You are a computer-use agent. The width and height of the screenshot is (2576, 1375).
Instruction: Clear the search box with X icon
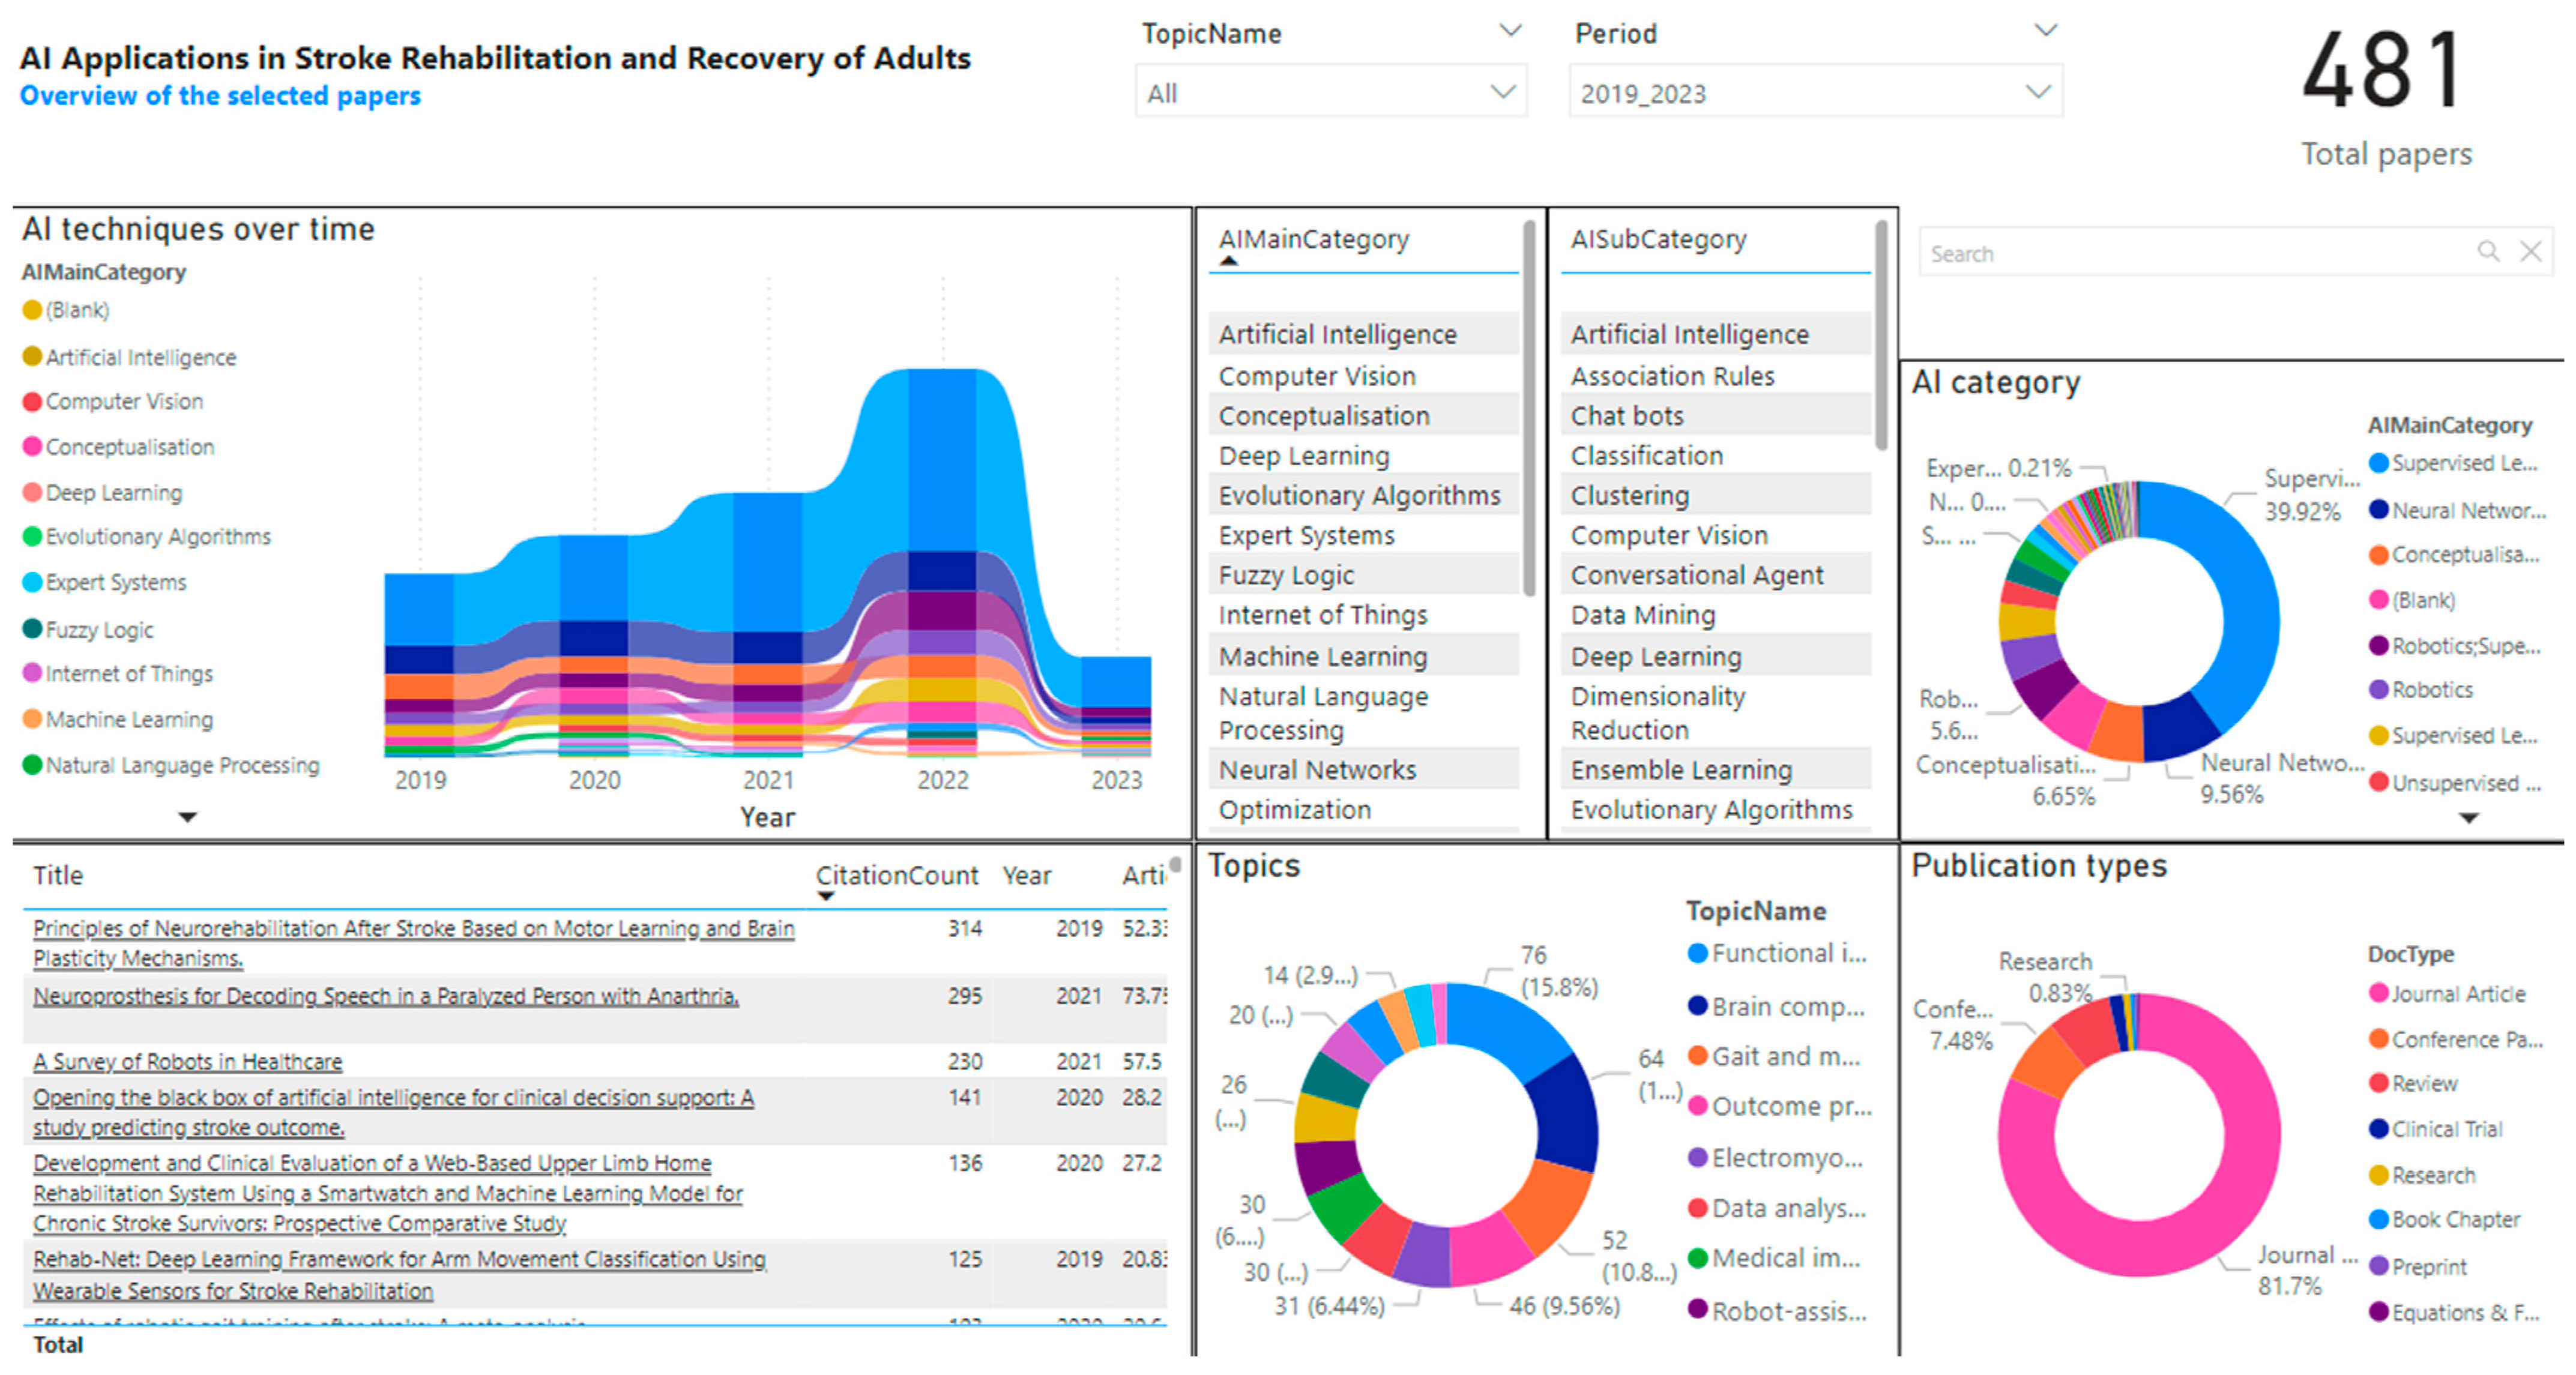click(2530, 252)
